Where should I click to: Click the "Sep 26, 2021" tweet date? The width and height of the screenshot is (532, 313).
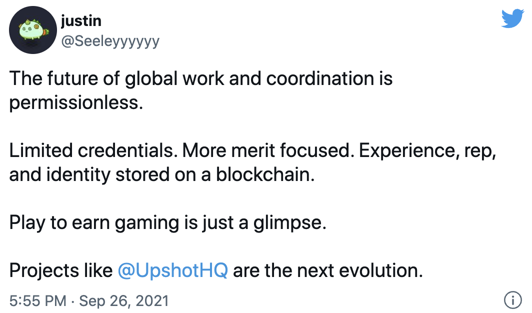coord(124,300)
